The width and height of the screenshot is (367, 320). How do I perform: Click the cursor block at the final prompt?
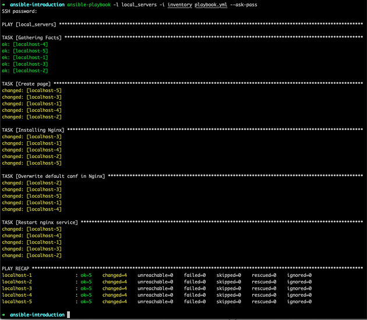point(68,315)
